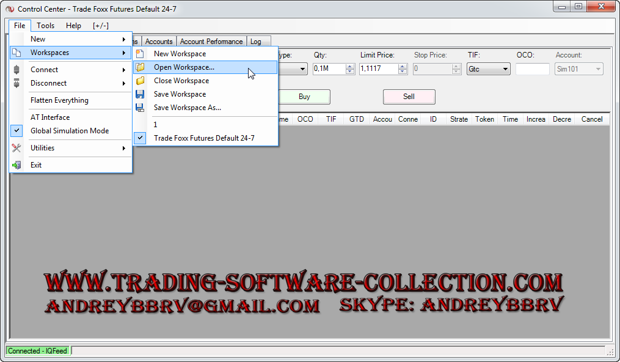Select Trade Foxx Futures Default 24-7 workspace

pyautogui.click(x=204, y=138)
